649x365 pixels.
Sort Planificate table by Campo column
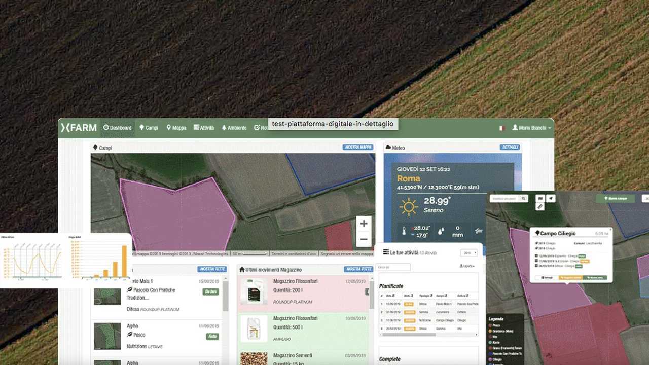[441, 296]
